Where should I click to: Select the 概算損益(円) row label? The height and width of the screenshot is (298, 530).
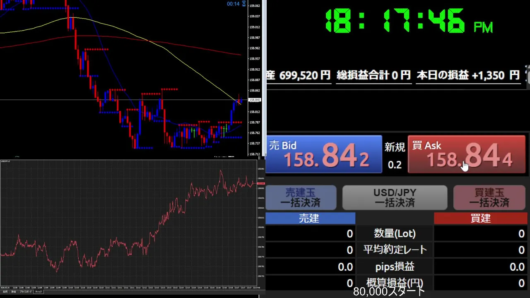(395, 283)
